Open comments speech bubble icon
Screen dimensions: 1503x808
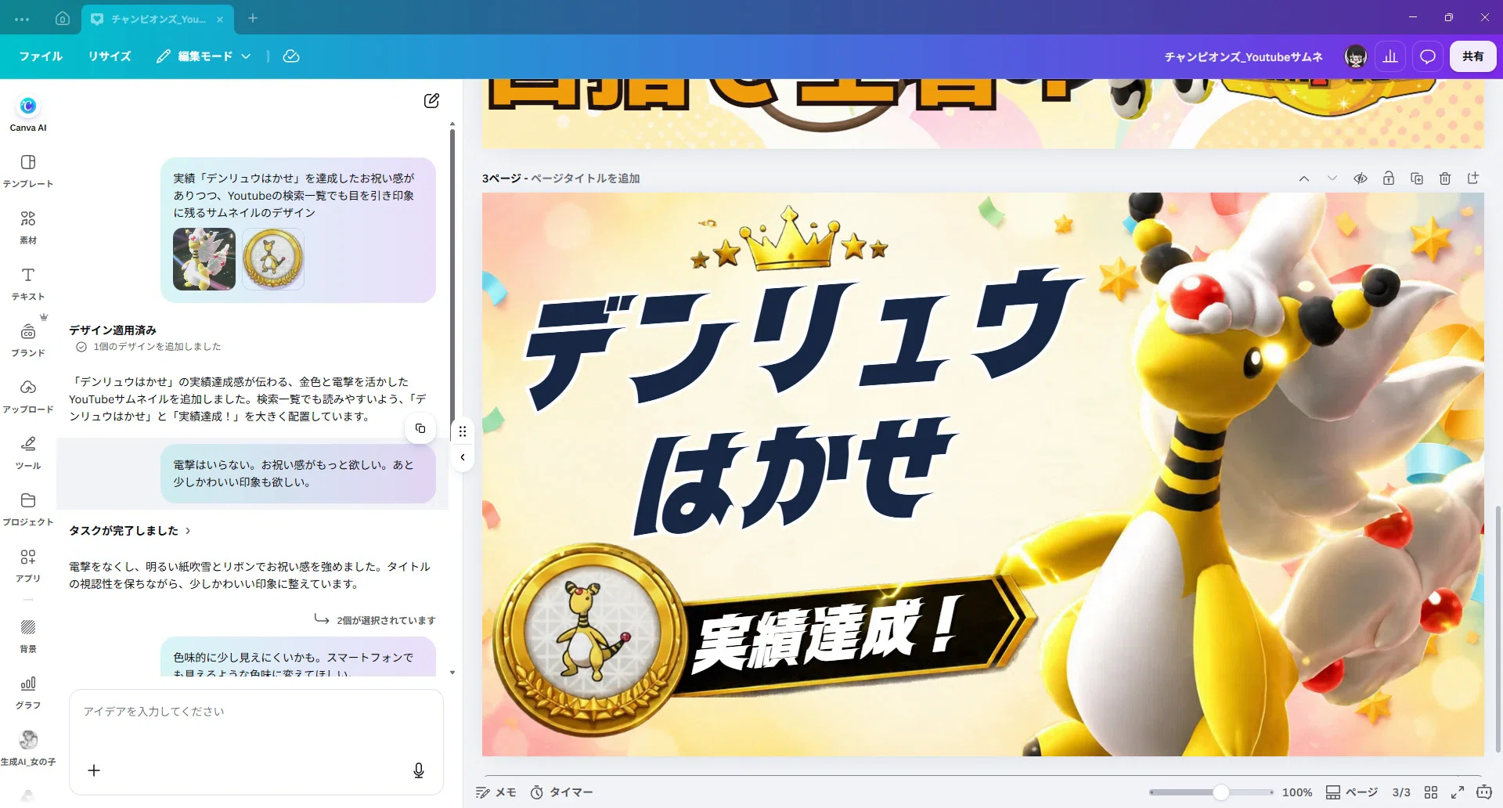(x=1428, y=56)
